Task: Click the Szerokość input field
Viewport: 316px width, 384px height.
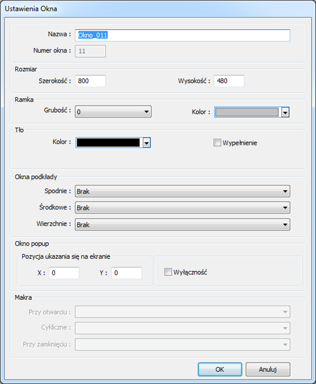Action: click(x=90, y=81)
